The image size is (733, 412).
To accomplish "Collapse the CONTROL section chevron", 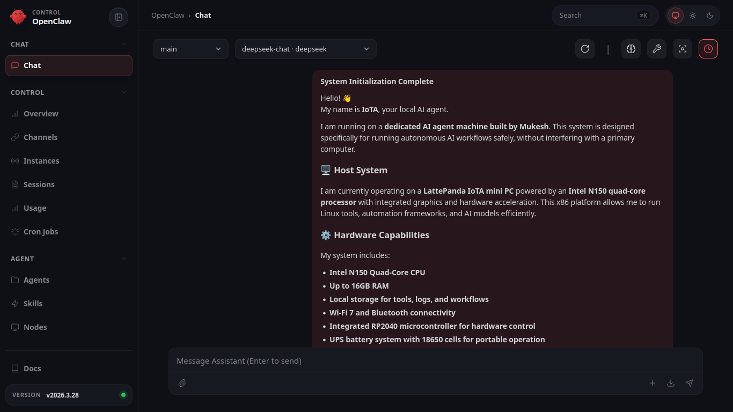I will tap(124, 92).
